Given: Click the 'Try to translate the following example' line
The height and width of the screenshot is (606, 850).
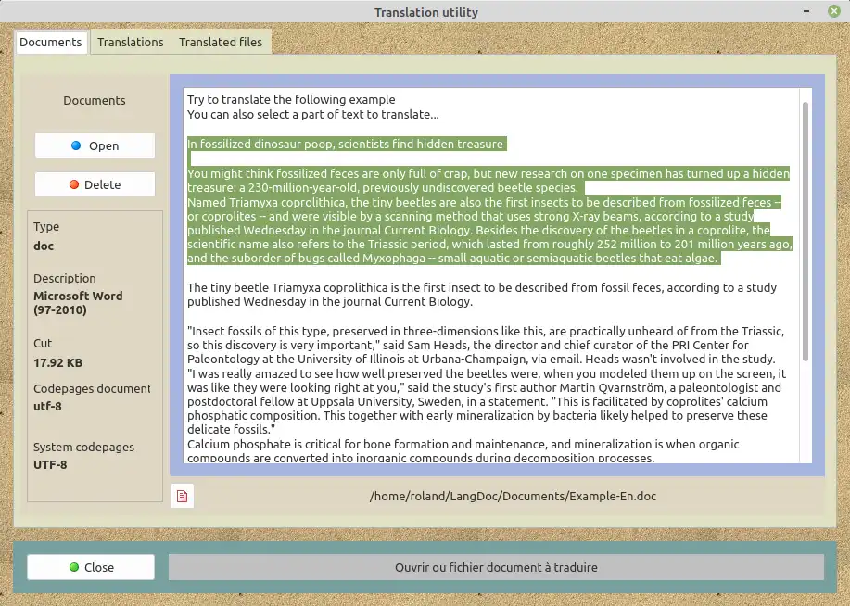Looking at the screenshot, I should point(291,100).
